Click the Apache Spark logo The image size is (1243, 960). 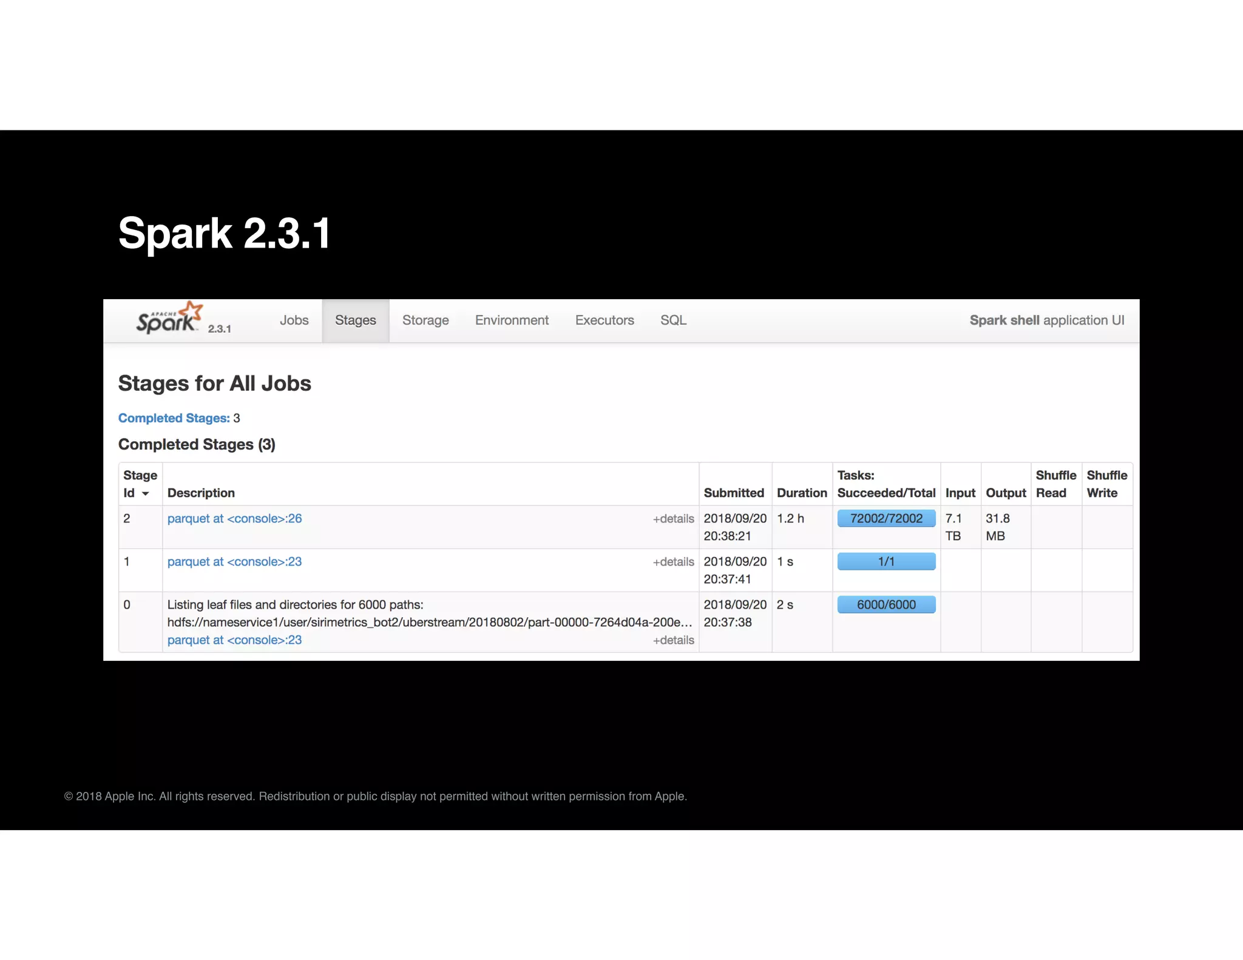pos(169,319)
